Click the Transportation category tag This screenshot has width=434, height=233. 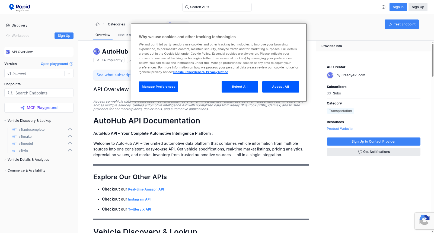pyautogui.click(x=340, y=111)
